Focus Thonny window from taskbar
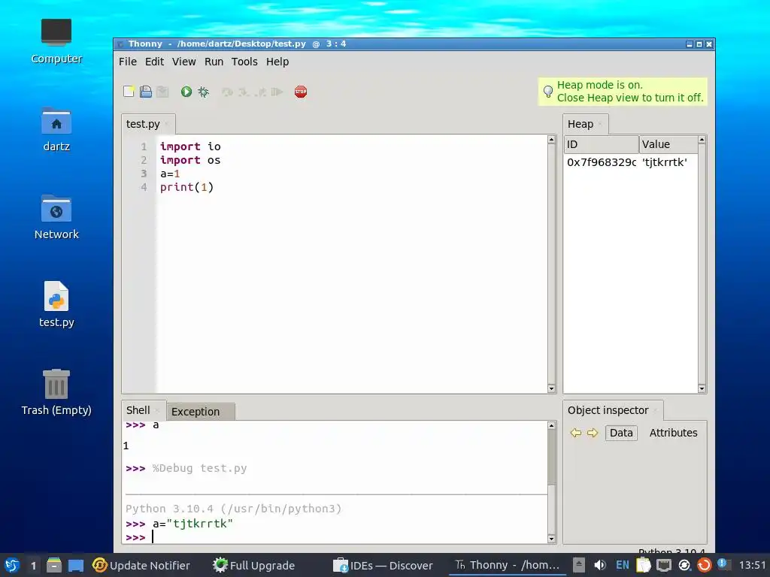770x577 pixels. pos(507,565)
